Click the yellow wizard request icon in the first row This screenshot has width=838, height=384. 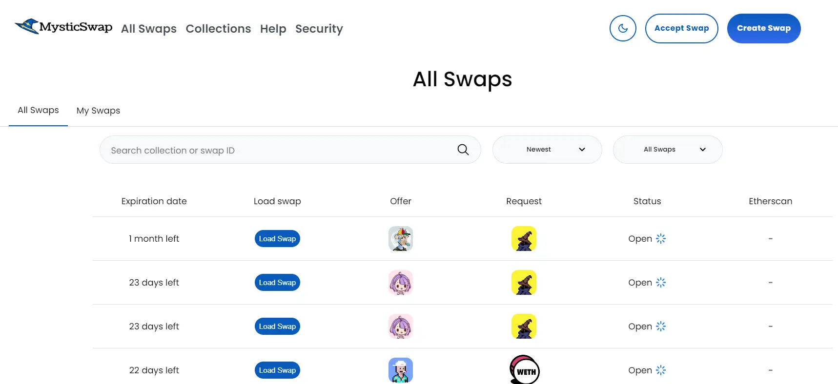pyautogui.click(x=524, y=239)
